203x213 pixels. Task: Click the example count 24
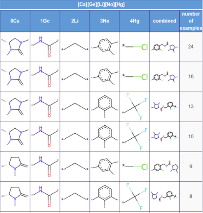tap(191, 47)
